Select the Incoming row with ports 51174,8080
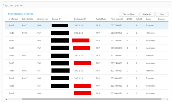Screen dimensions: 172x103 point(87,63)
